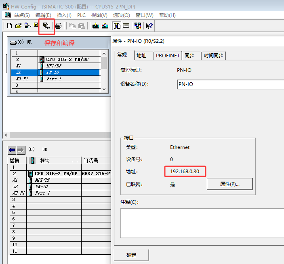Click the 确定 button
This screenshot has height=264, width=284.
[131, 255]
